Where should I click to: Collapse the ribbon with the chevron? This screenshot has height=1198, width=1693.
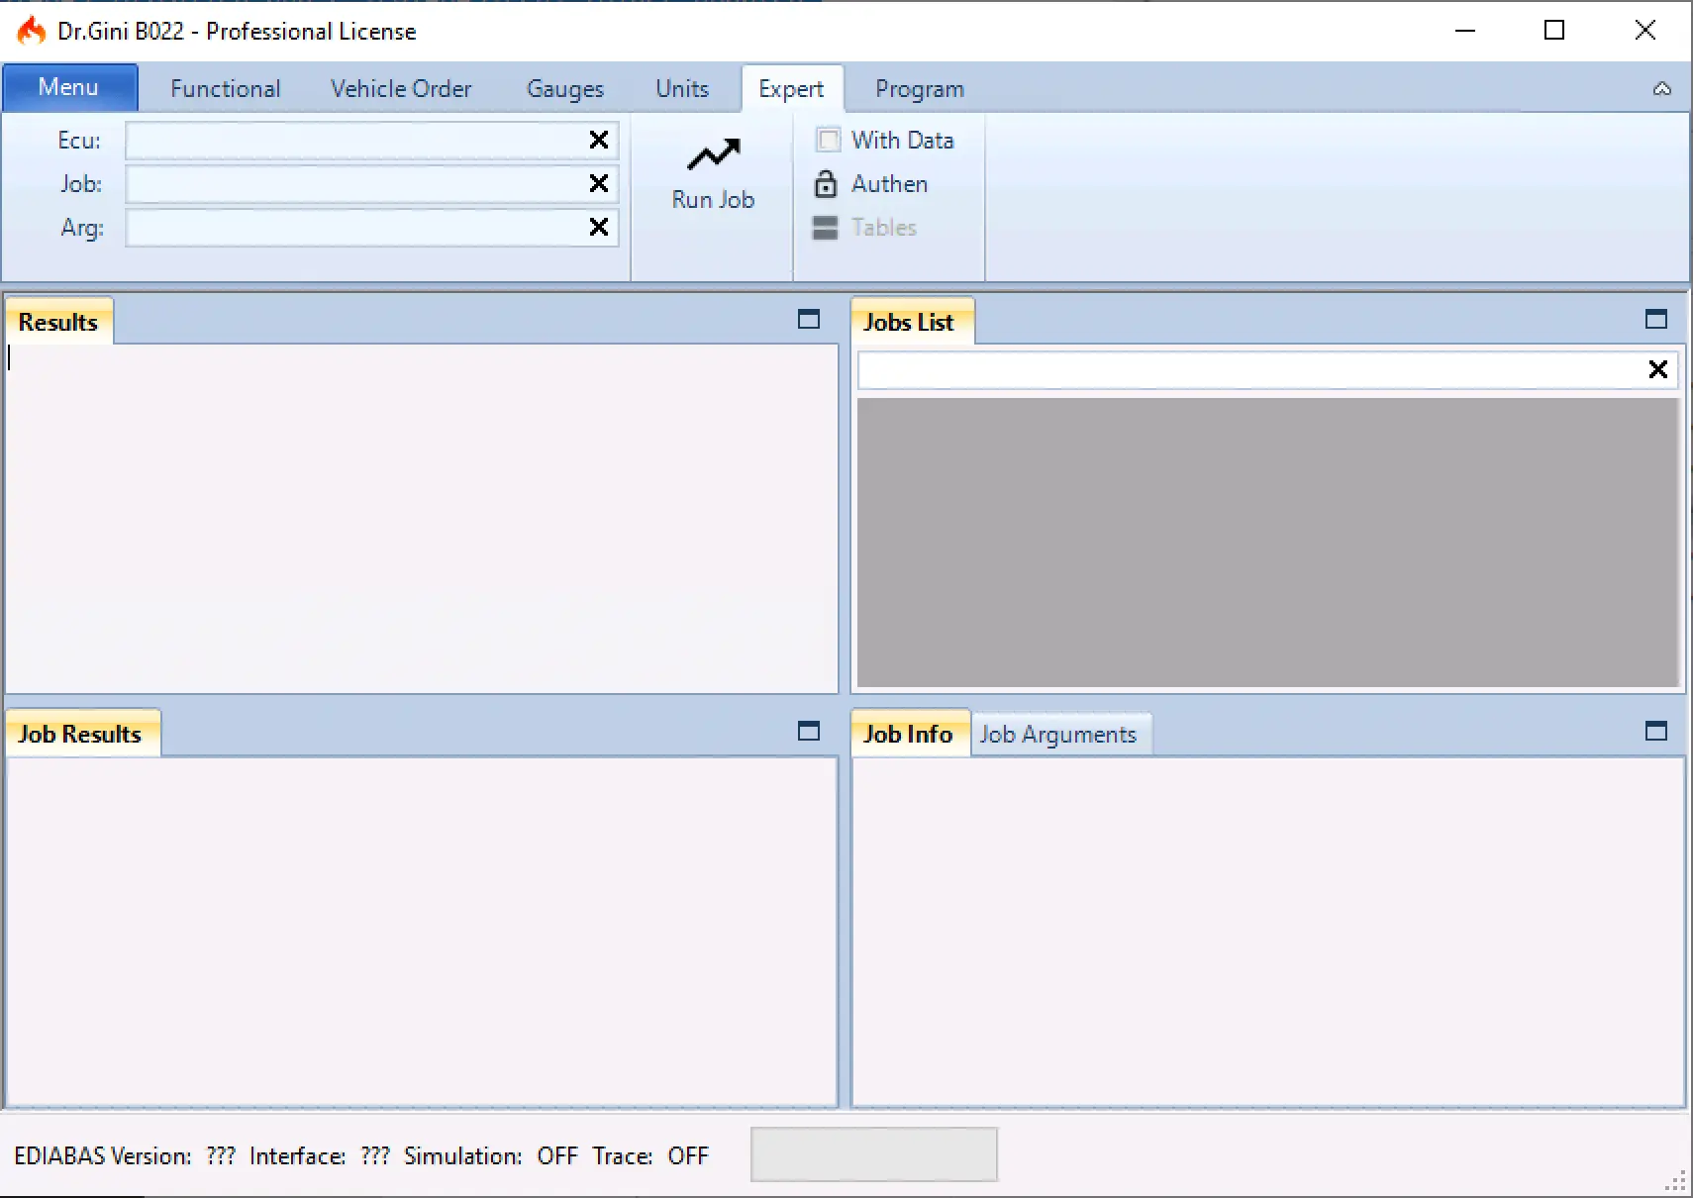[x=1661, y=89]
